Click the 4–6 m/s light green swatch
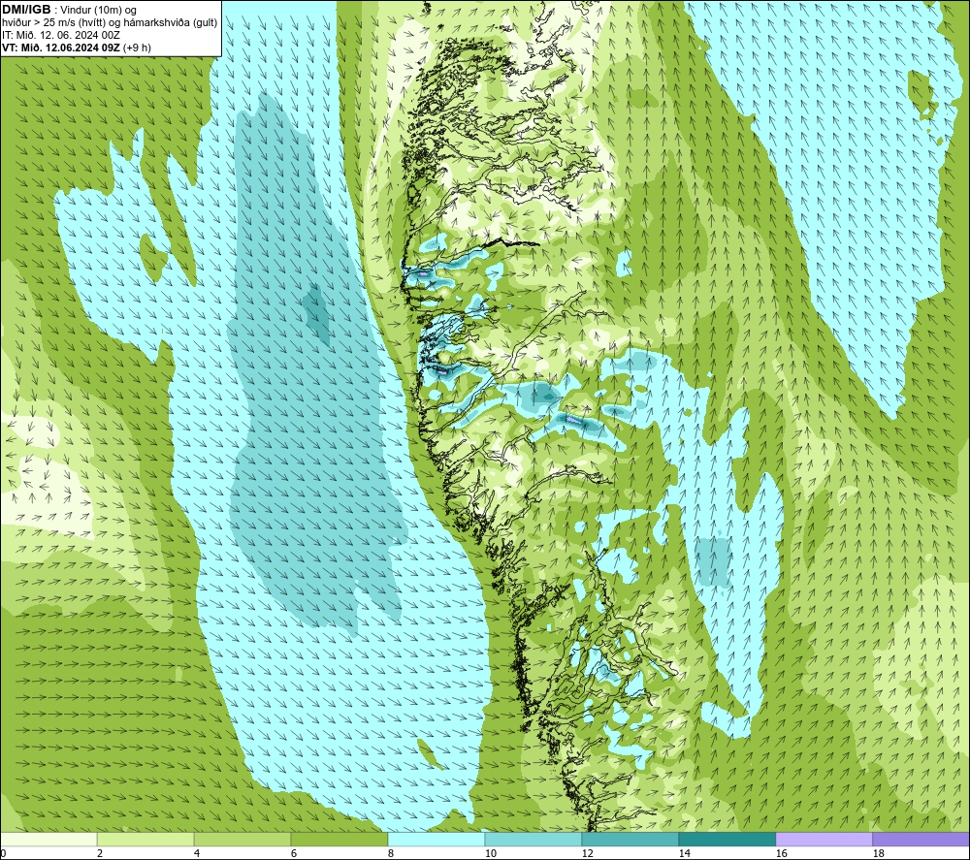 242,839
